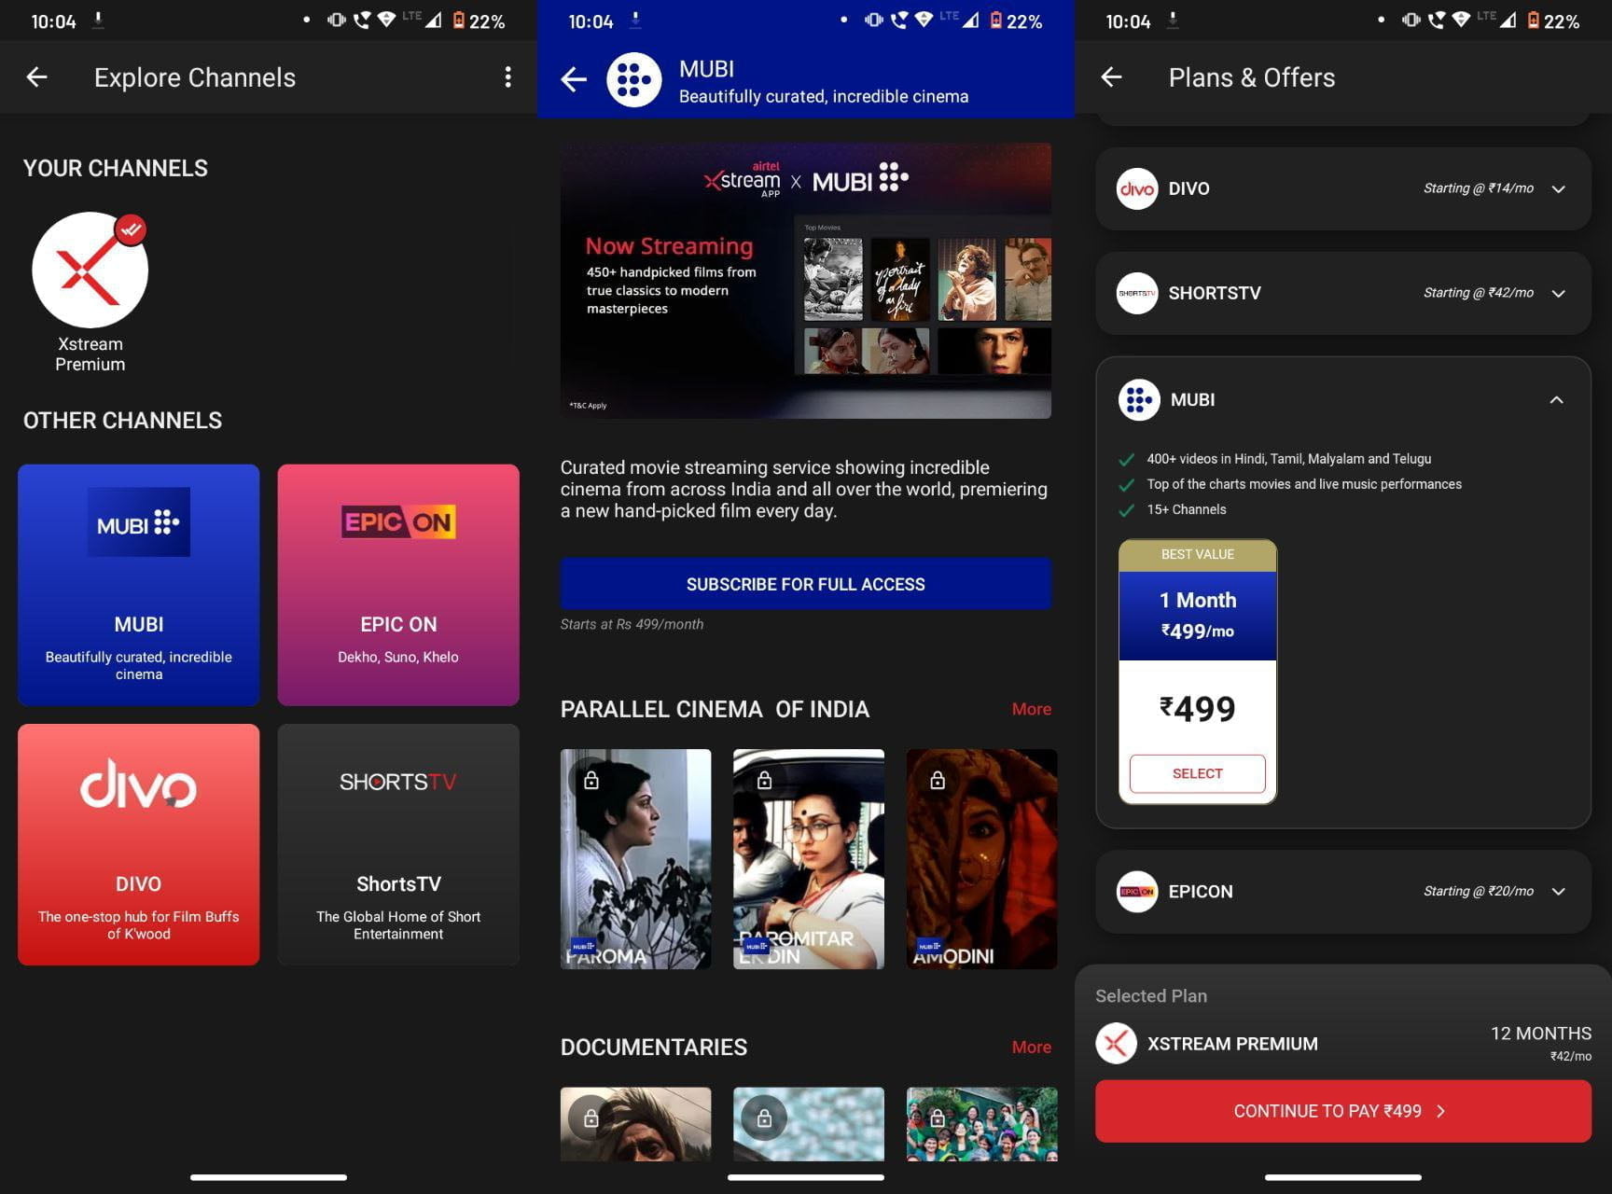Tap 'Starts at Rs 499/month' text

[632, 624]
